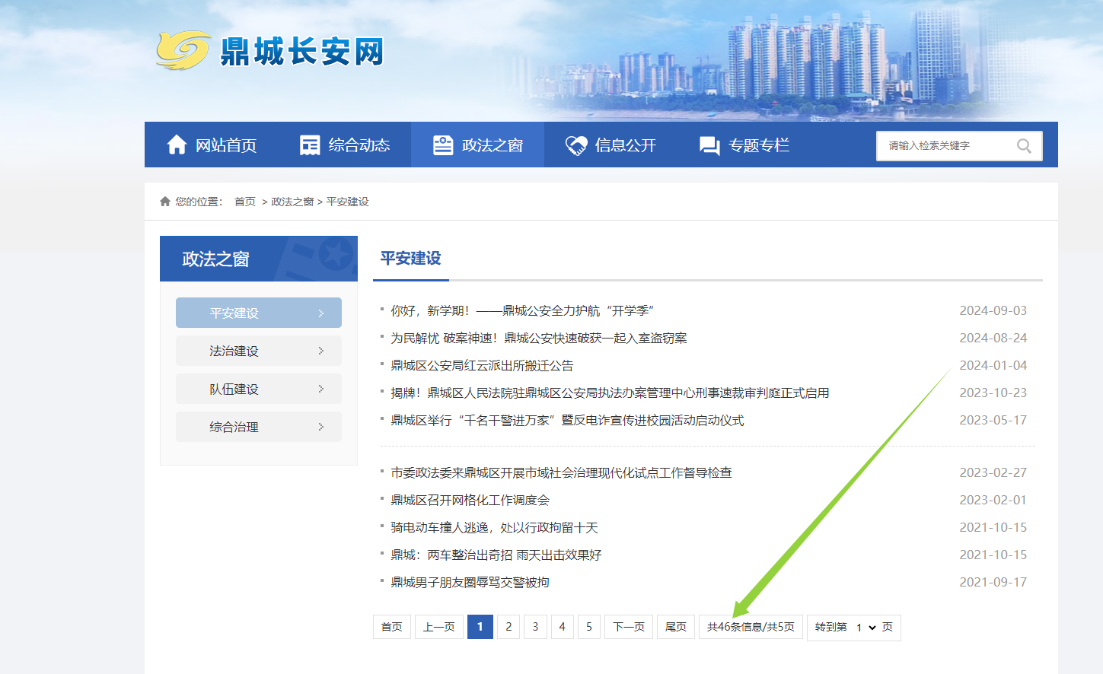1103x674 pixels.
Task: Click the breadcrumb home icon beside 您的位置
Action: 165,202
